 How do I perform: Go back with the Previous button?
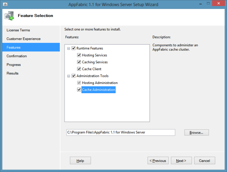[x=158, y=161]
